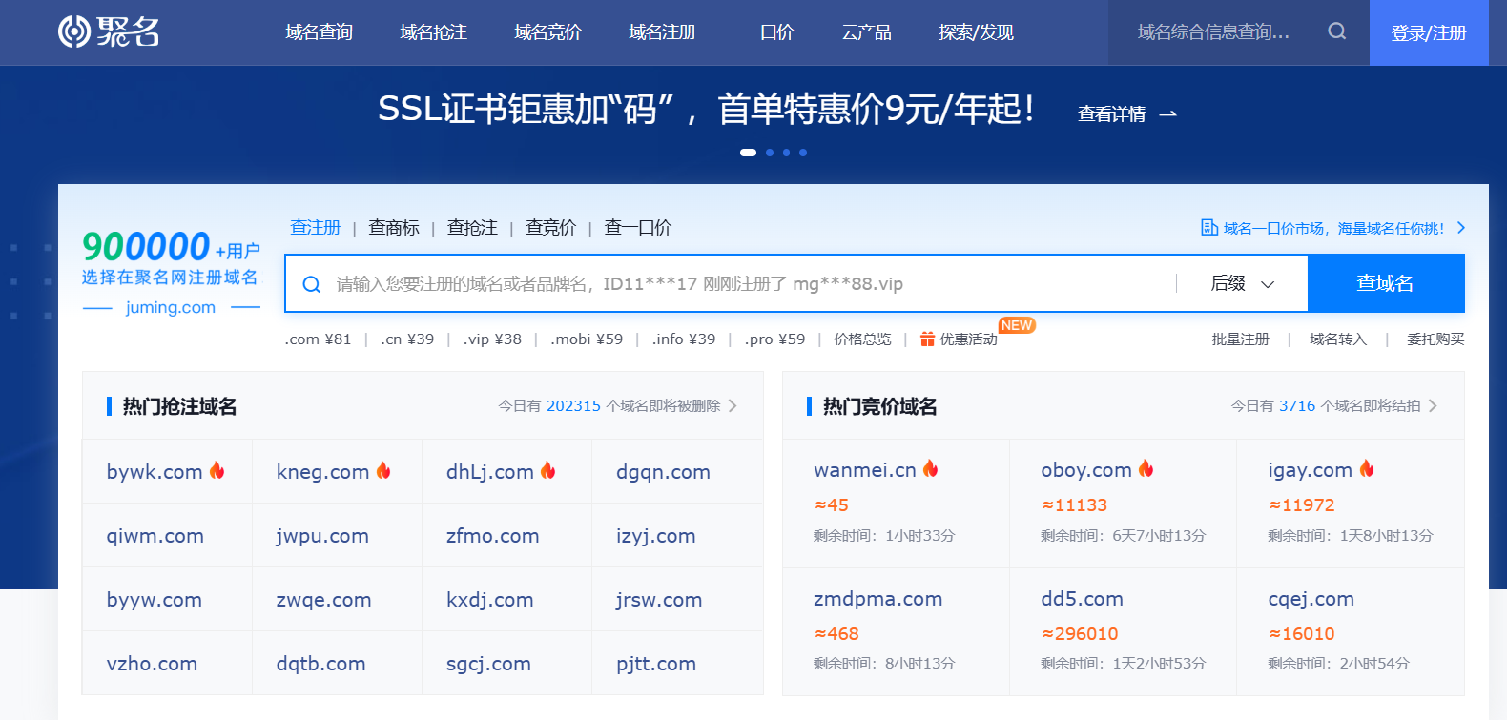Click the flame icon next to oboy.com
The image size is (1507, 720).
tap(1146, 468)
